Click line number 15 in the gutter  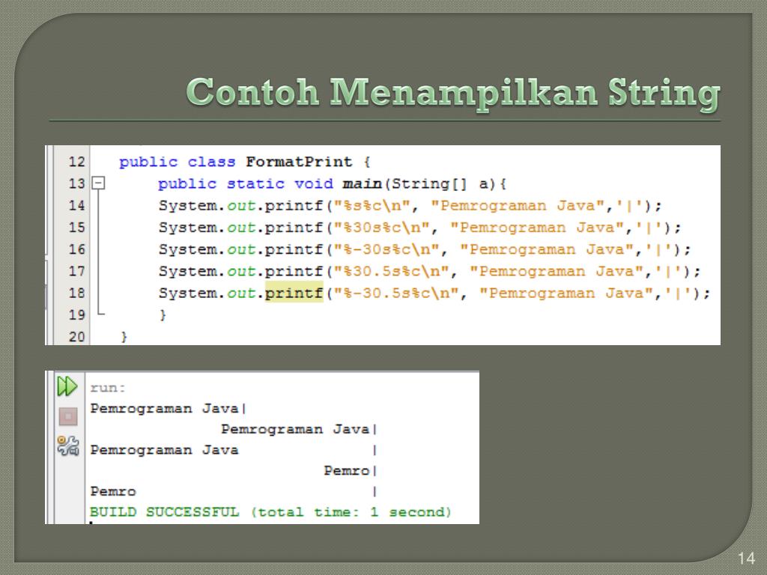tap(77, 228)
